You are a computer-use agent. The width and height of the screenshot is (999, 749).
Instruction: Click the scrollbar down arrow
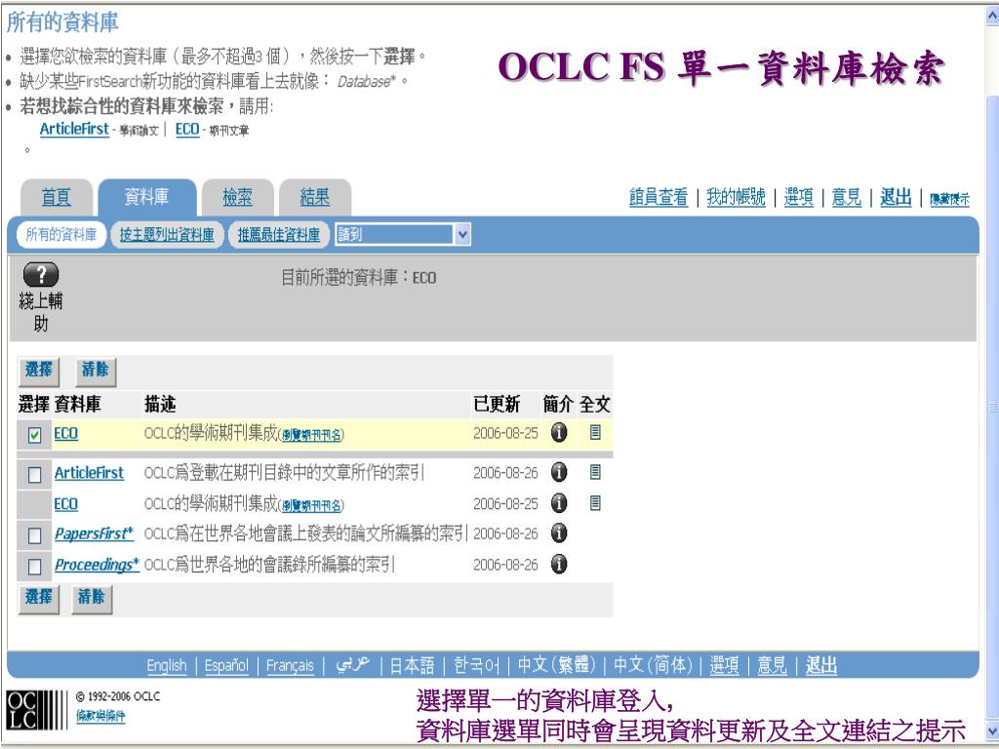[x=991, y=729]
